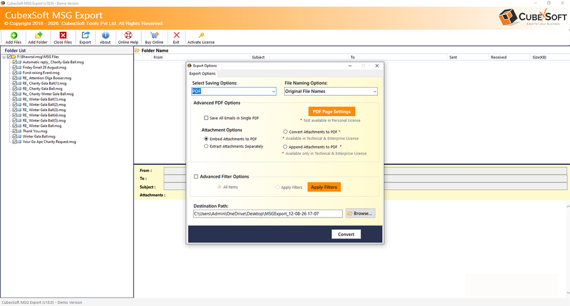Uncheck Friday Email 28 August.msg checkbox

(x=14, y=67)
